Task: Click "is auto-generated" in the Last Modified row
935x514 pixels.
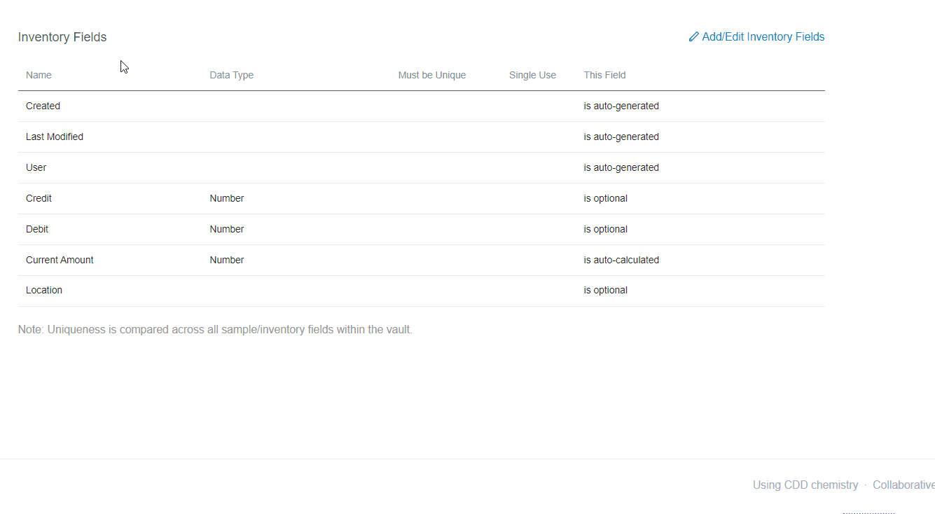Action: coord(621,137)
